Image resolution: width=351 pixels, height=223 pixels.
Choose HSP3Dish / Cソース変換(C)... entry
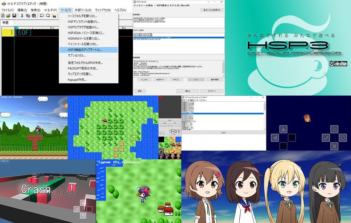coord(89,33)
